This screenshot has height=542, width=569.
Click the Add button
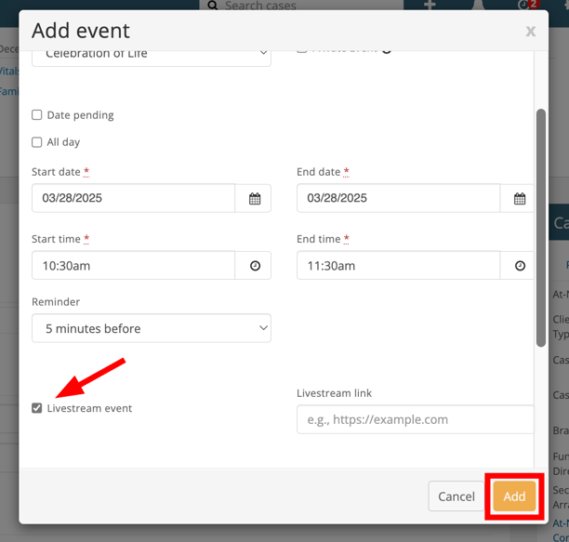tap(514, 496)
